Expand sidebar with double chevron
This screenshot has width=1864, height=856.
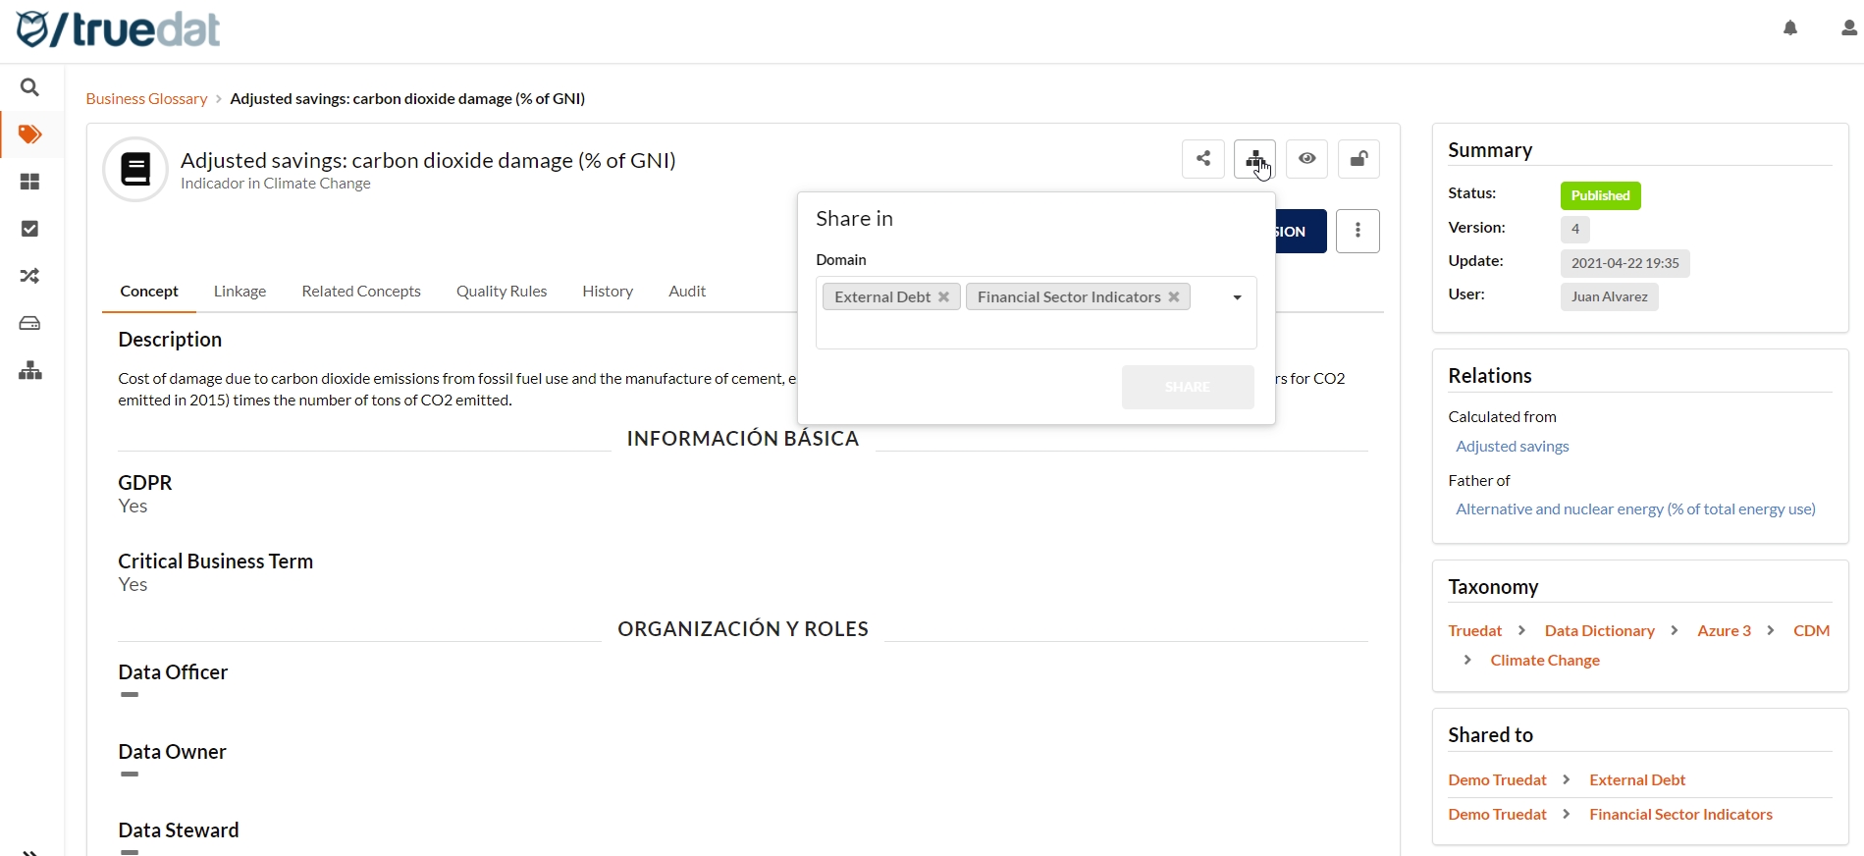[30, 850]
